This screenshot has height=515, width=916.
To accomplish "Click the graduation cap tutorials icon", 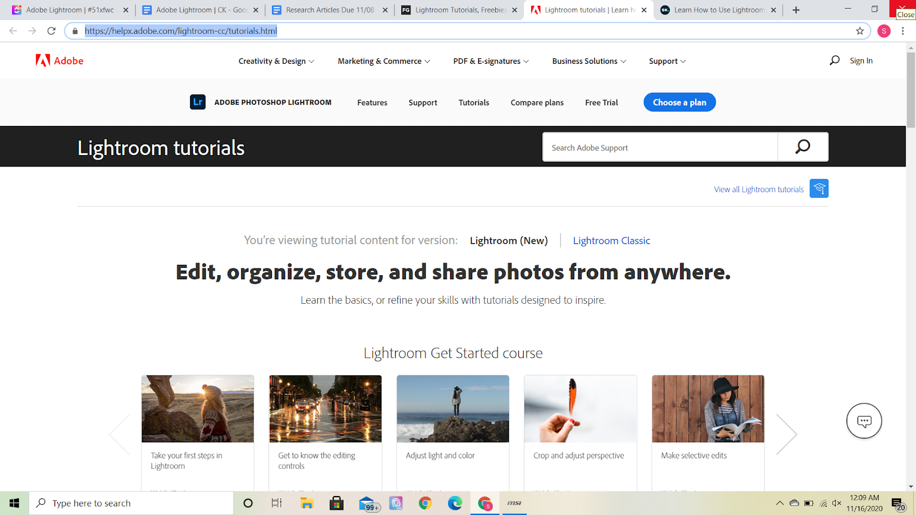I will pyautogui.click(x=819, y=189).
